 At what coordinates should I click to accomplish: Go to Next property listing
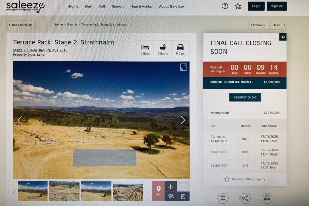[x=278, y=25]
